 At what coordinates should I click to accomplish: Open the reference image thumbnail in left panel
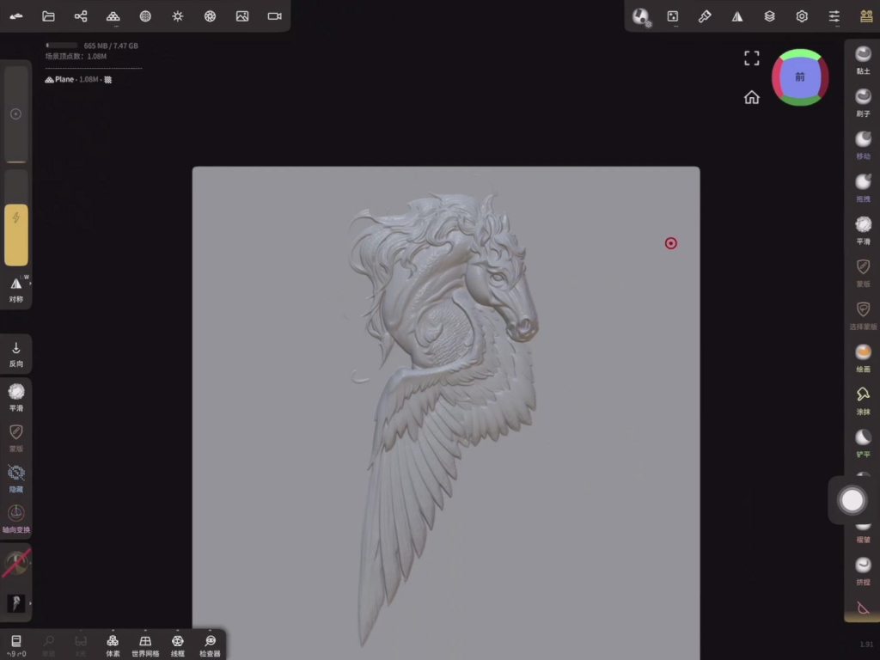16,603
